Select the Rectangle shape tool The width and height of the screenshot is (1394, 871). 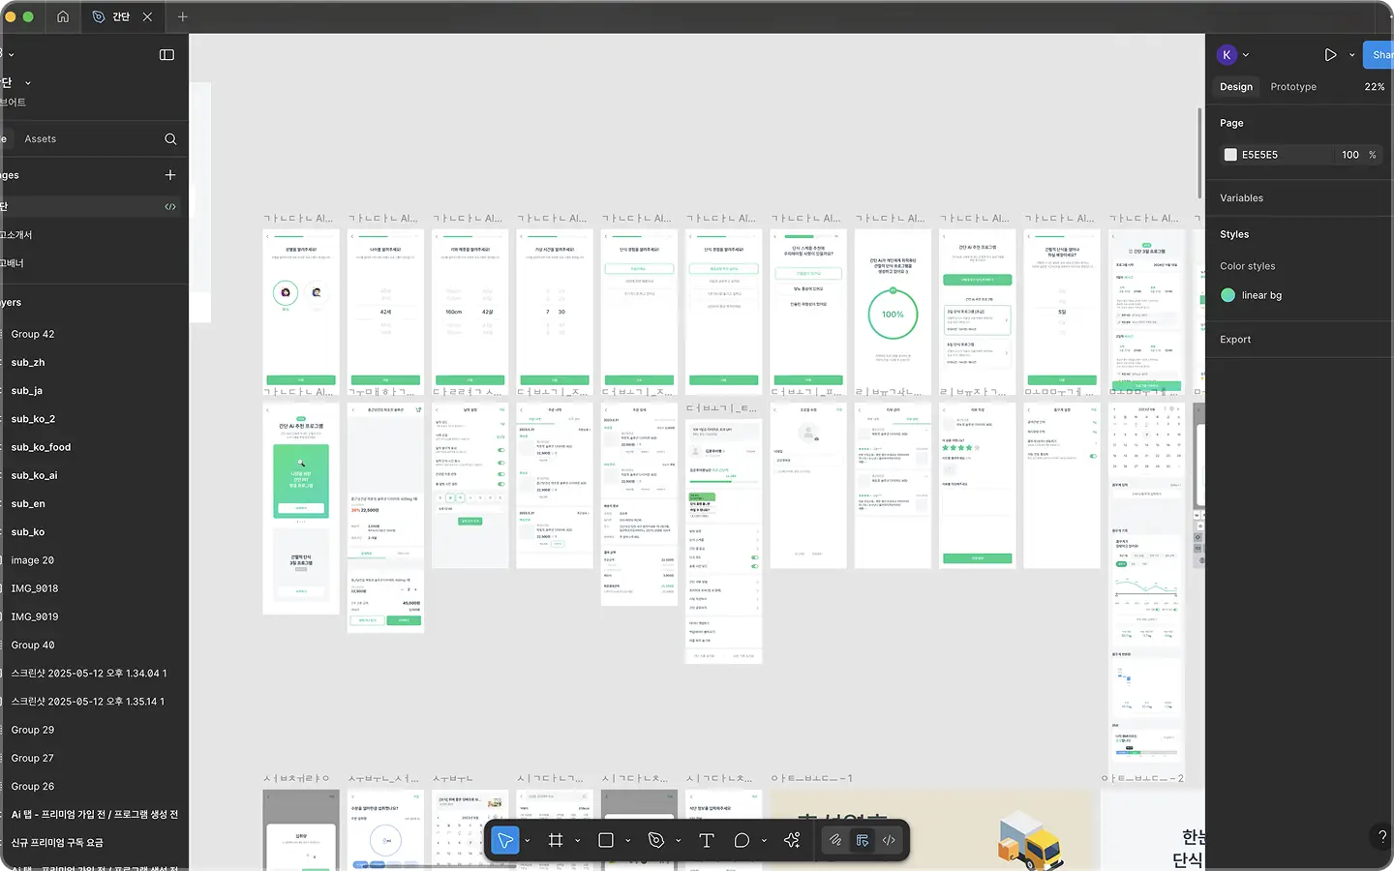pos(606,840)
